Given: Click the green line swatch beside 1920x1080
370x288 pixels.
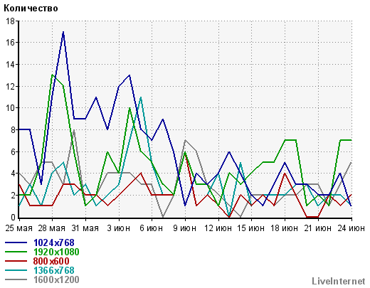Looking at the screenshot, I should tap(16, 252).
